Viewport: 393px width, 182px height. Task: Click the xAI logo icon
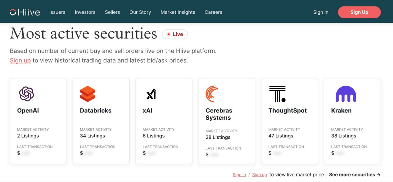(151, 94)
